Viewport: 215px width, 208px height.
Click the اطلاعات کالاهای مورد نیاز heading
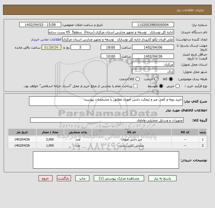pyautogui.click(x=187, y=110)
